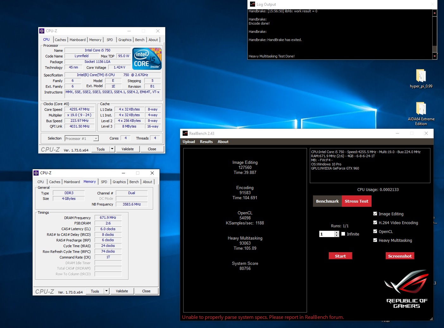The image size is (444, 328).
Task: Open SPD tab in top CPU-Z window
Action: tap(110, 40)
